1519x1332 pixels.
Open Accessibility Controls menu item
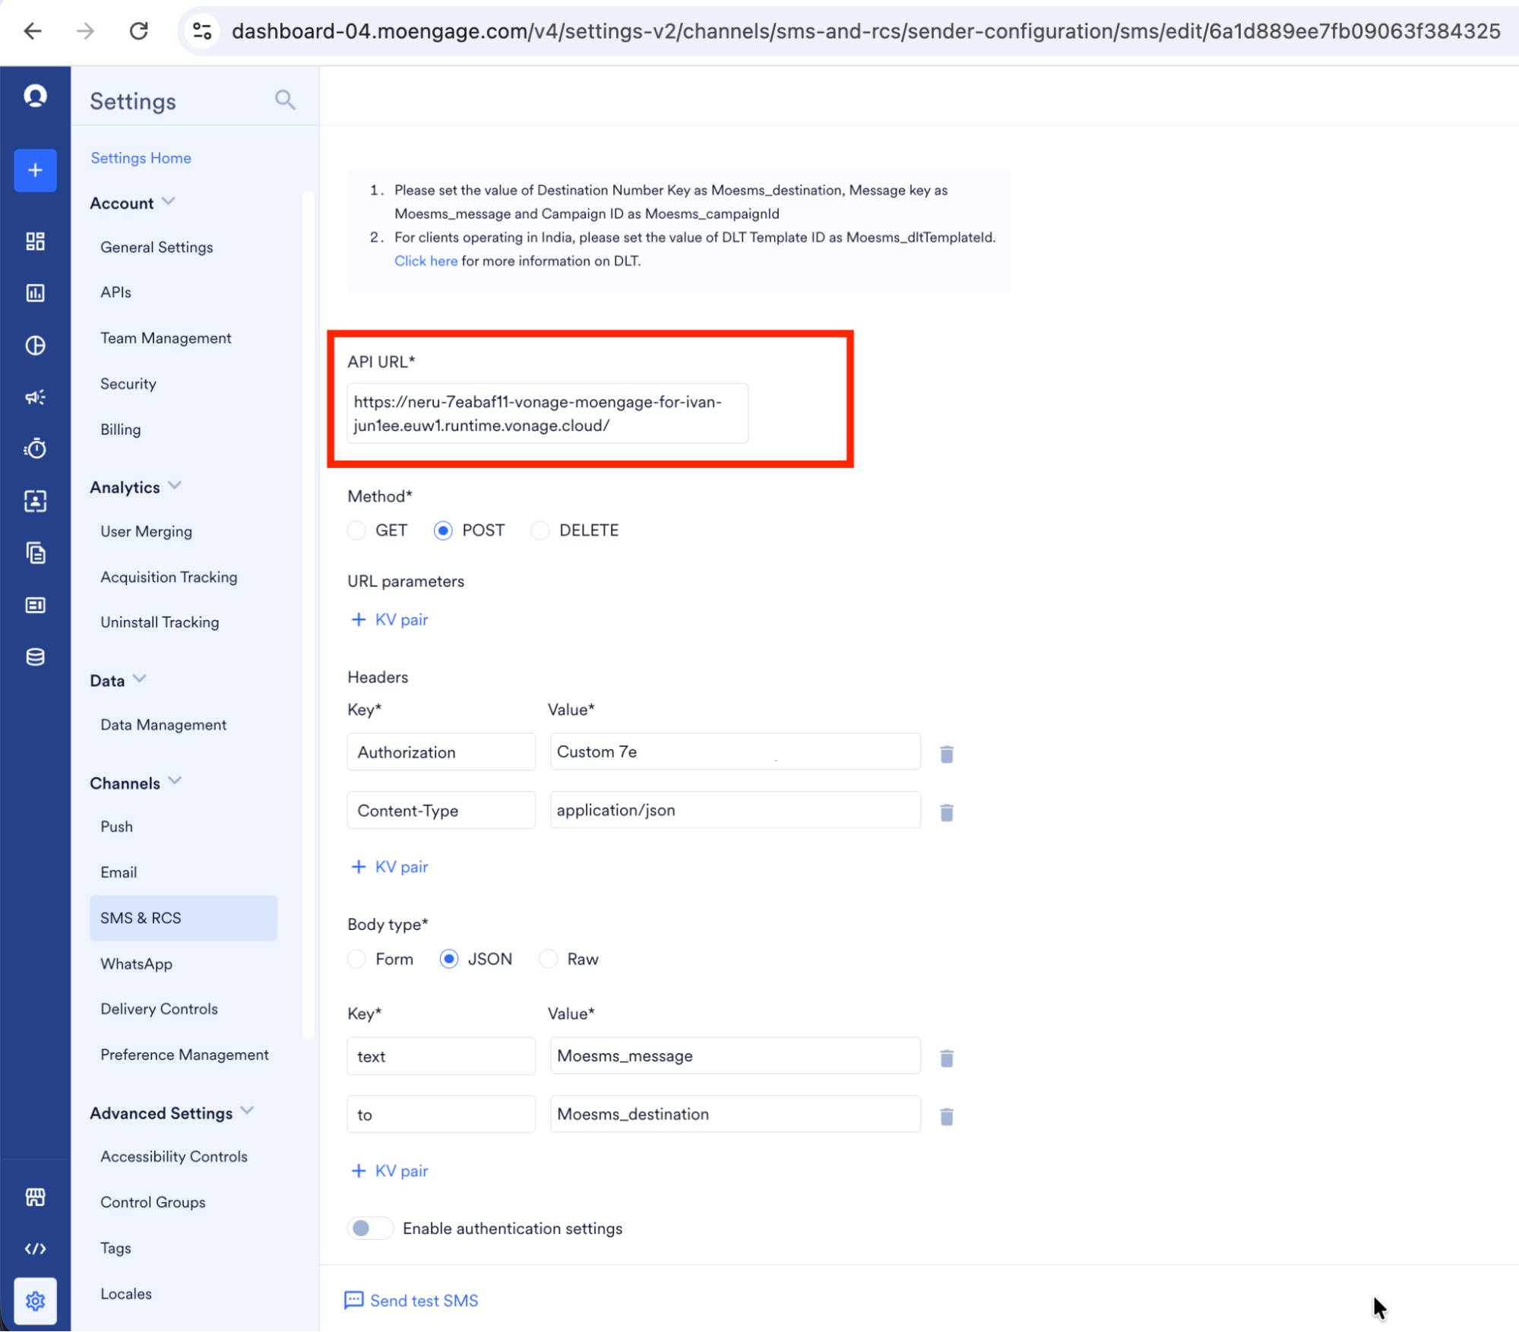[174, 1156]
